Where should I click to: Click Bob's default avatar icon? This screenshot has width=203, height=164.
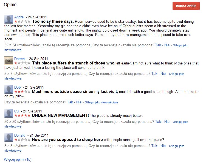coord(9,89)
